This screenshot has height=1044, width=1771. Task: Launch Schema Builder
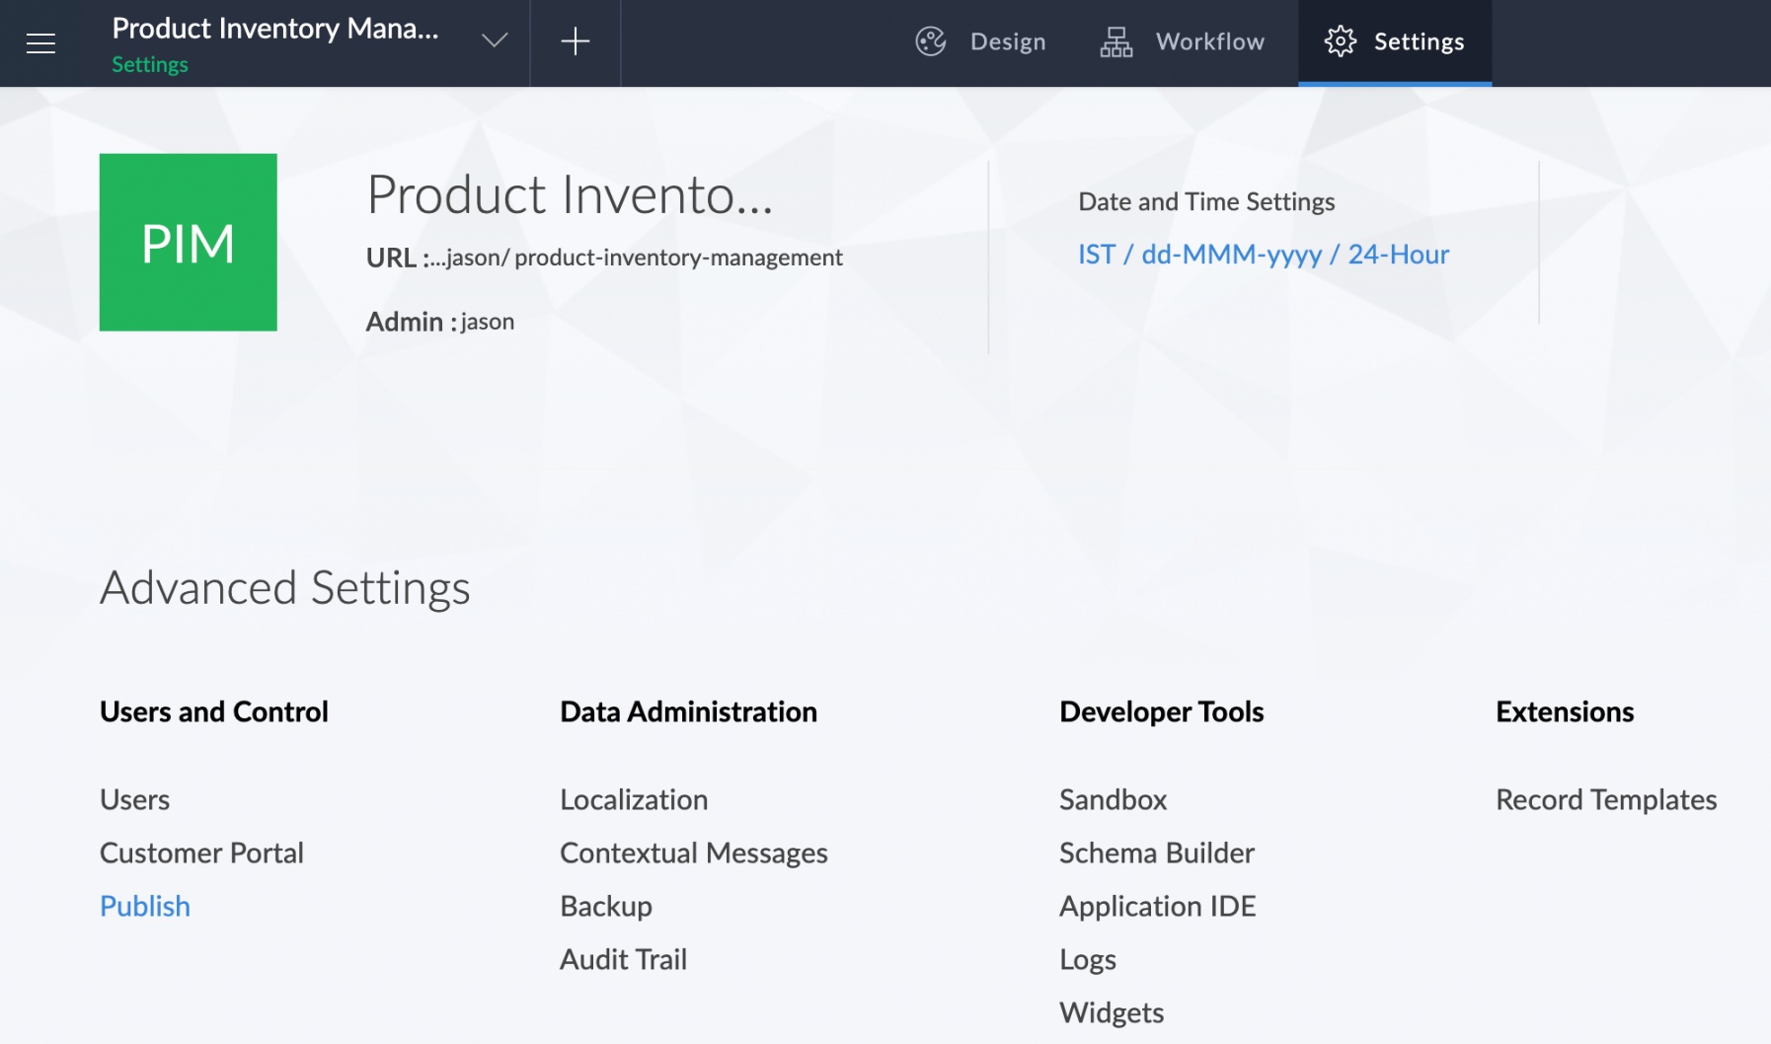coord(1156,853)
